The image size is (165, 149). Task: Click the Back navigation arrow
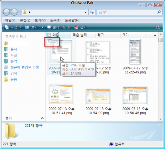coord(6,12)
